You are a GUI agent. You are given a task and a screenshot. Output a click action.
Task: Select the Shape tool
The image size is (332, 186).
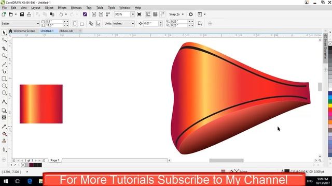(x=4, y=40)
